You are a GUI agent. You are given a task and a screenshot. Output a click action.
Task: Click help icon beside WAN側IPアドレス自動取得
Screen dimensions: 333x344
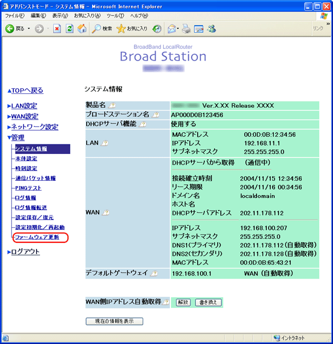[166, 302]
